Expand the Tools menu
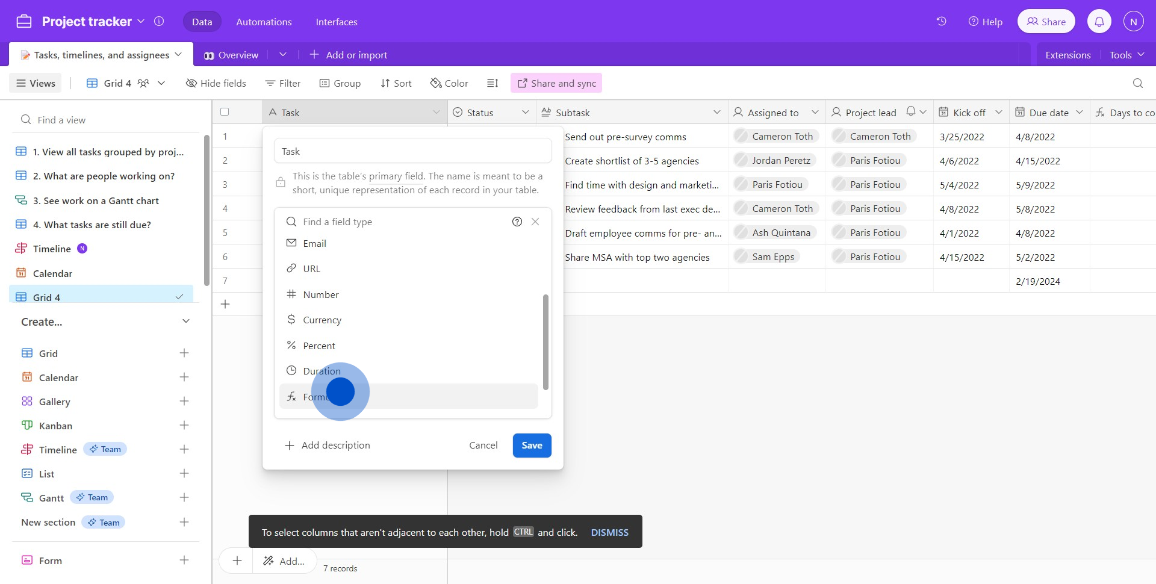The width and height of the screenshot is (1156, 584). [x=1126, y=55]
